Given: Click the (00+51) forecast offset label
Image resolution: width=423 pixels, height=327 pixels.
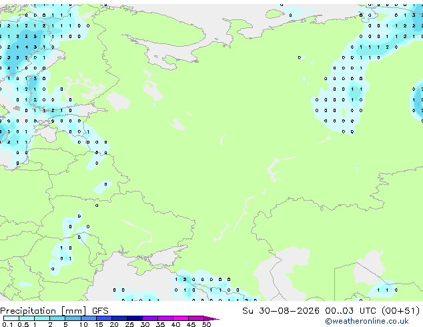Looking at the screenshot, I should click(x=401, y=311).
